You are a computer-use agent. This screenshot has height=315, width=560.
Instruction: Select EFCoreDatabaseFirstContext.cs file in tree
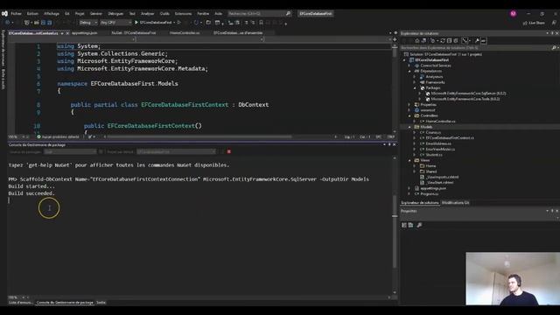pyautogui.click(x=450, y=138)
